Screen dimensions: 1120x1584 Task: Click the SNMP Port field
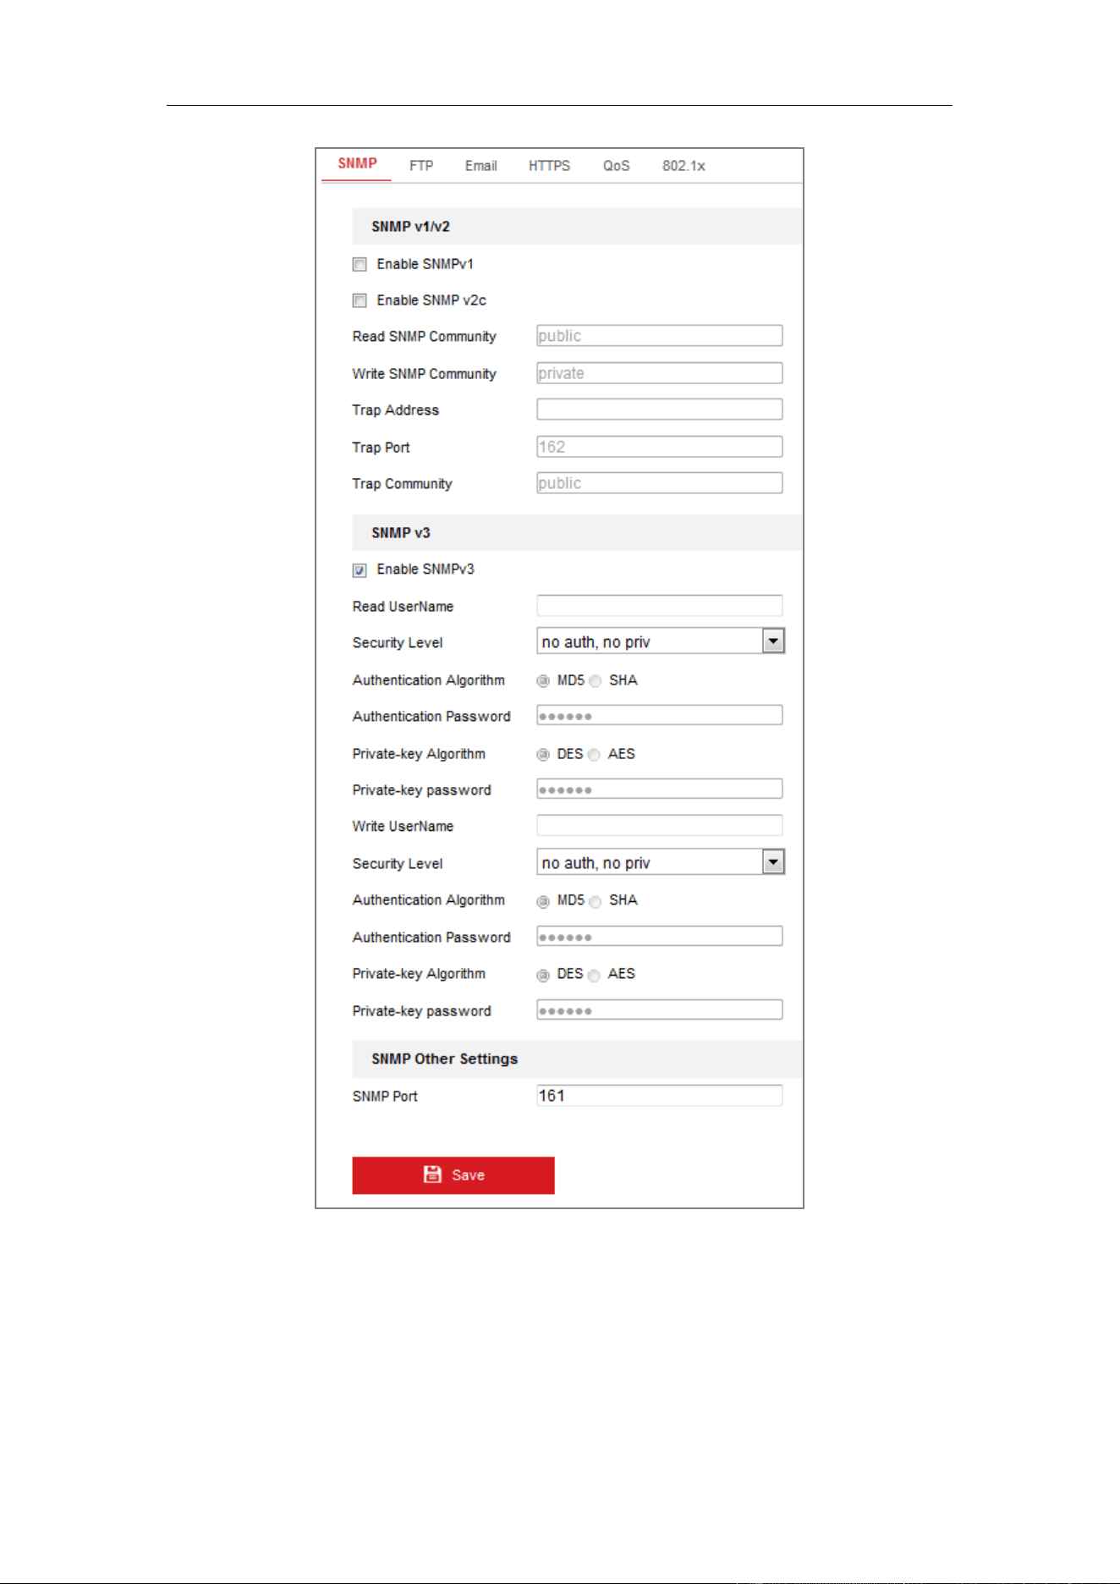coord(659,1096)
